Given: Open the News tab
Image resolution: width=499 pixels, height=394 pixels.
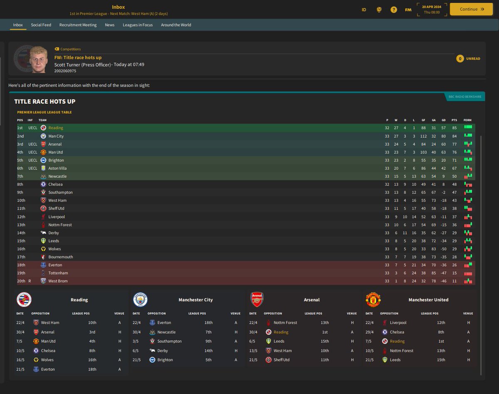Looking at the screenshot, I should click(x=109, y=25).
